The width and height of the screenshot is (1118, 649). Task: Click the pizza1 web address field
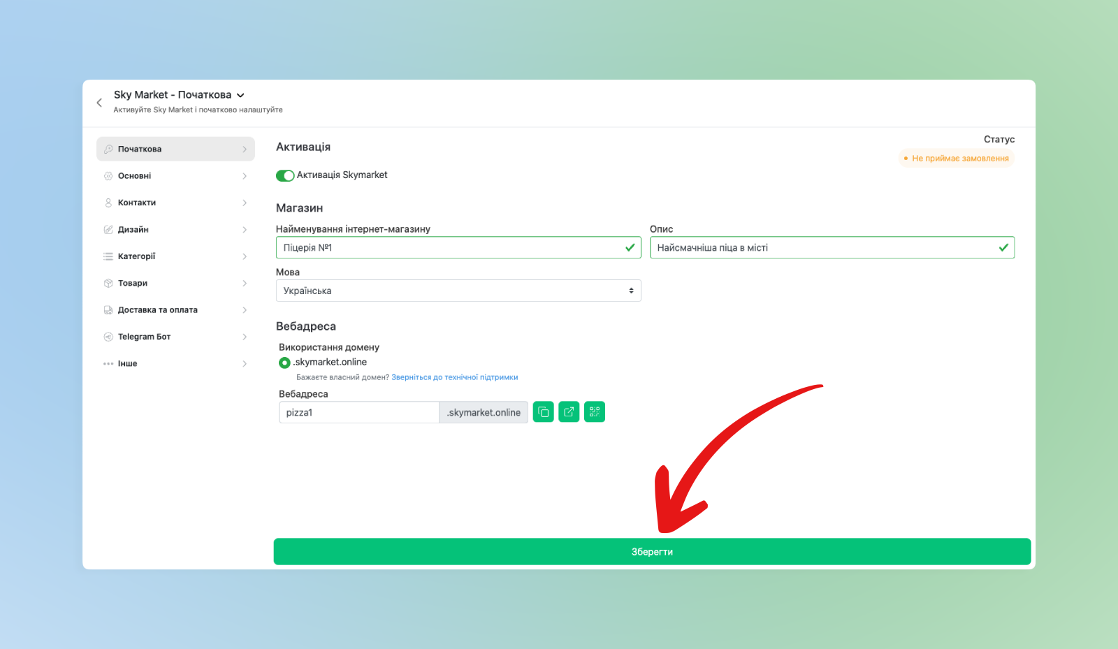tap(358, 412)
